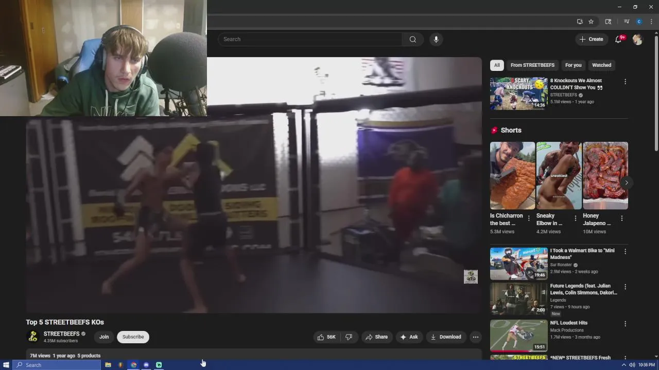659x370 pixels.
Task: Join the STREETBEEFS channel
Action: coord(104,337)
